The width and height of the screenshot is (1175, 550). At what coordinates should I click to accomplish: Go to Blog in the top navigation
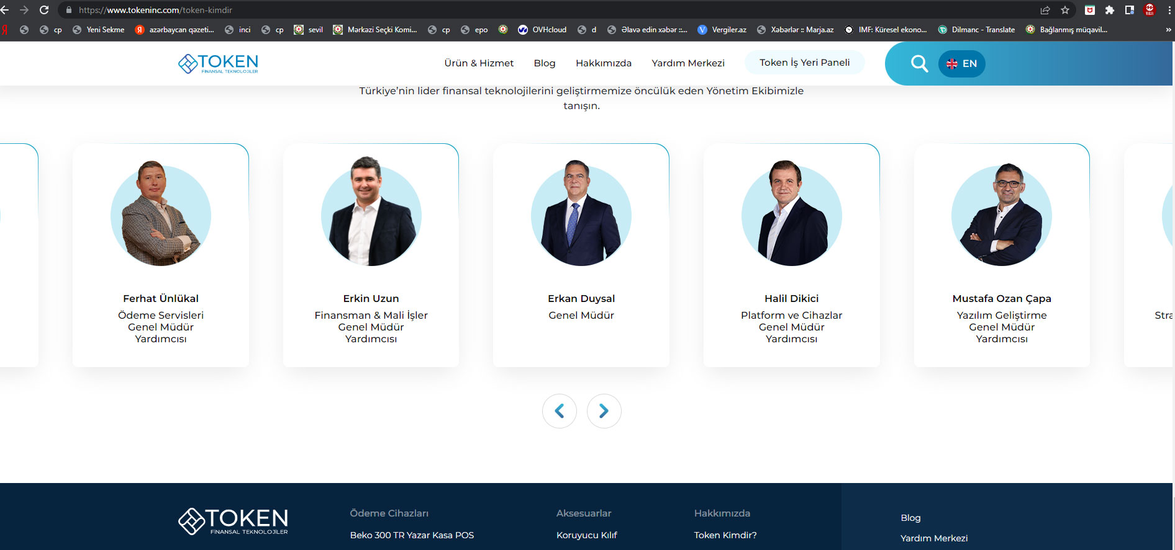544,63
